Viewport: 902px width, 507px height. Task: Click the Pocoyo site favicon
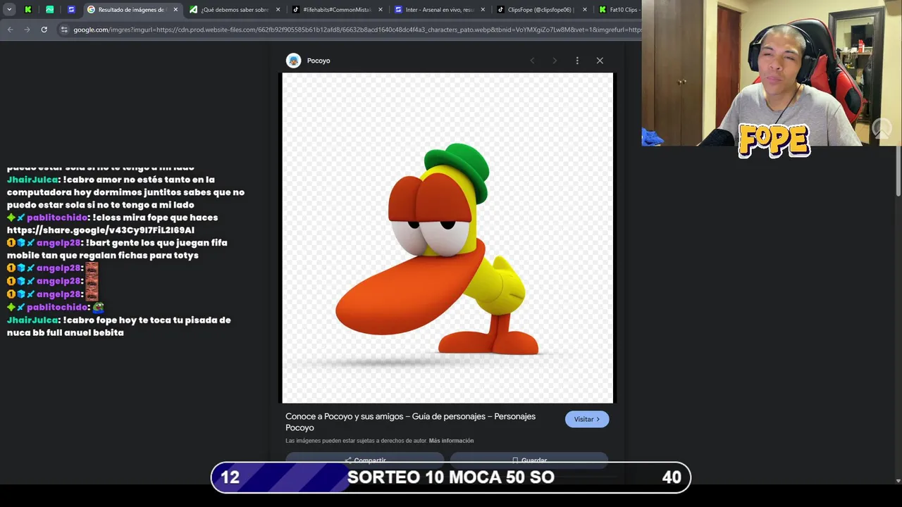pyautogui.click(x=293, y=61)
